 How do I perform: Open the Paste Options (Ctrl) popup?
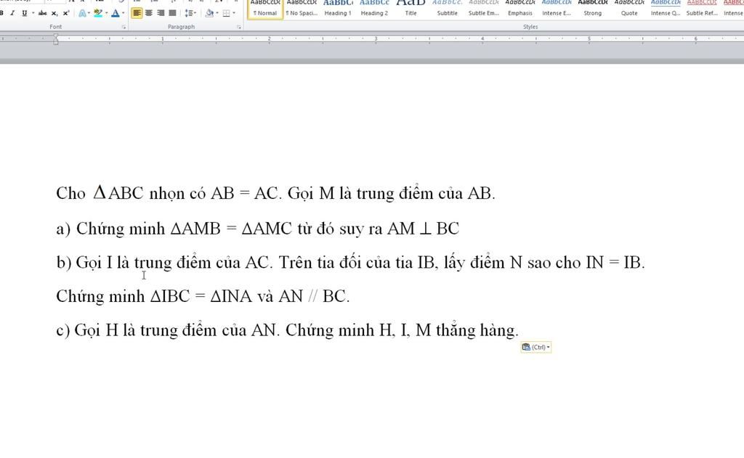536,347
